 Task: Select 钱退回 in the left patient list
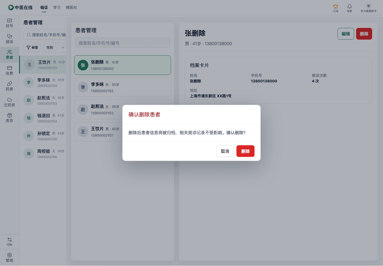click(43, 118)
